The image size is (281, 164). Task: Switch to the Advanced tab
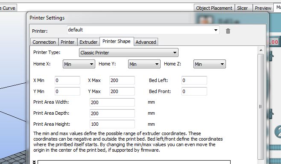146,42
